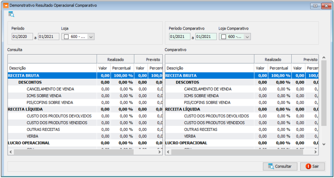Click Realizado Percentual header in Comparativo table
The height and width of the screenshot is (178, 334).
279,68
